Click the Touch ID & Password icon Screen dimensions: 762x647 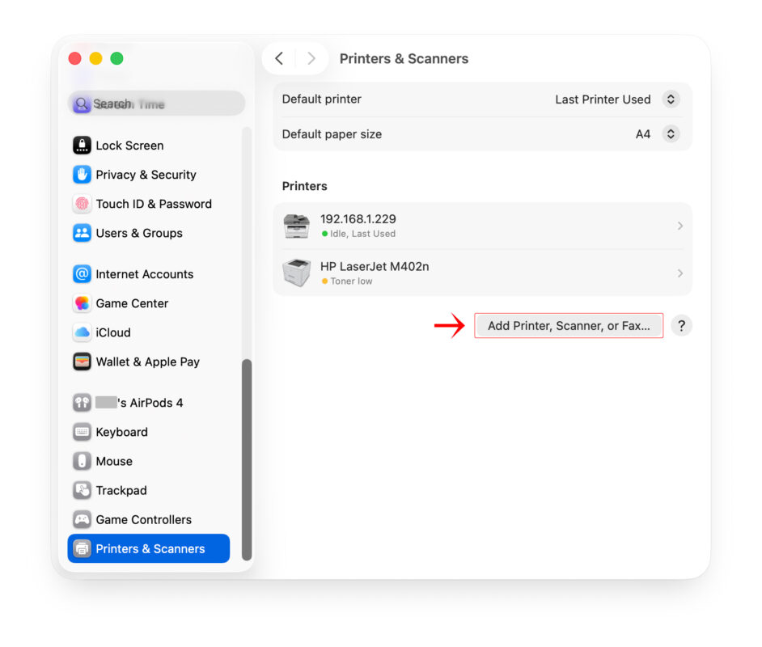82,203
